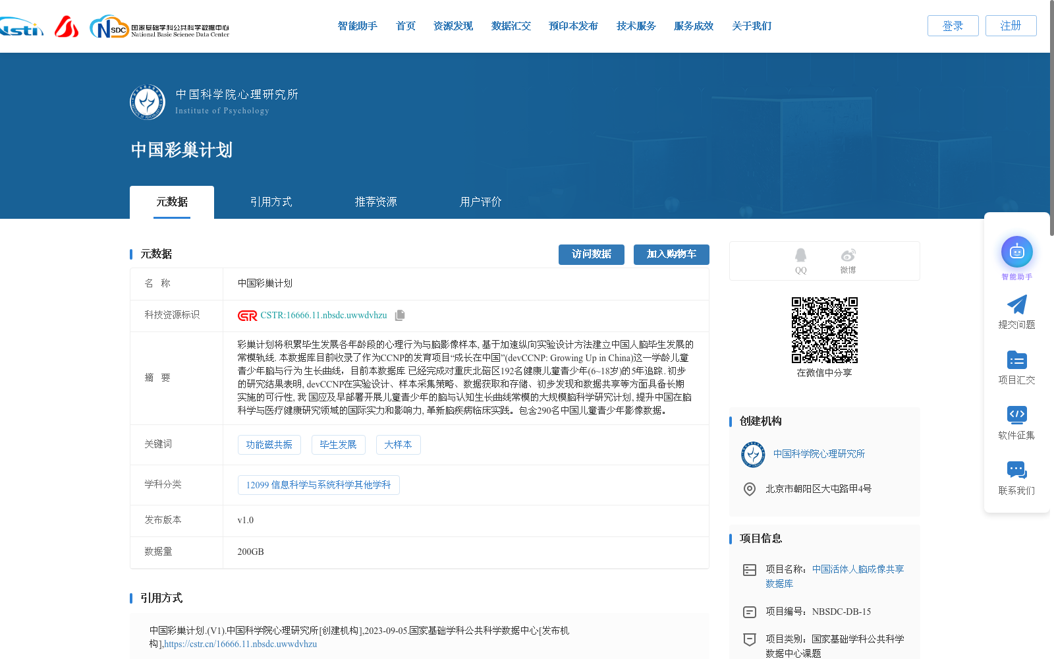Click the banner title 中国彩巢计划

click(182, 150)
